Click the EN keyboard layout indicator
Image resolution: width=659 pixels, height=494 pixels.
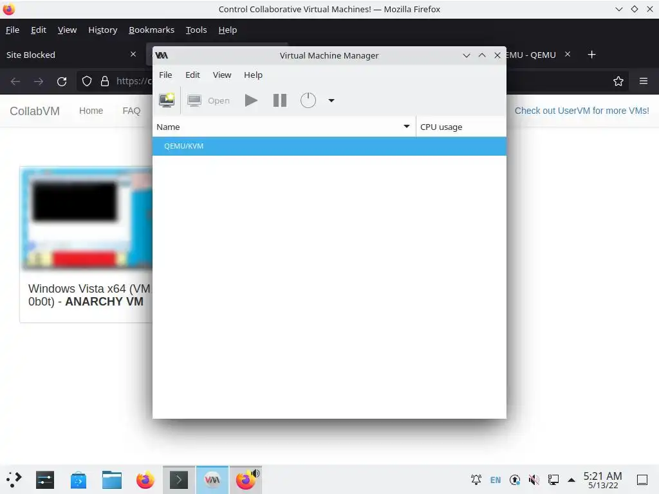click(x=496, y=480)
